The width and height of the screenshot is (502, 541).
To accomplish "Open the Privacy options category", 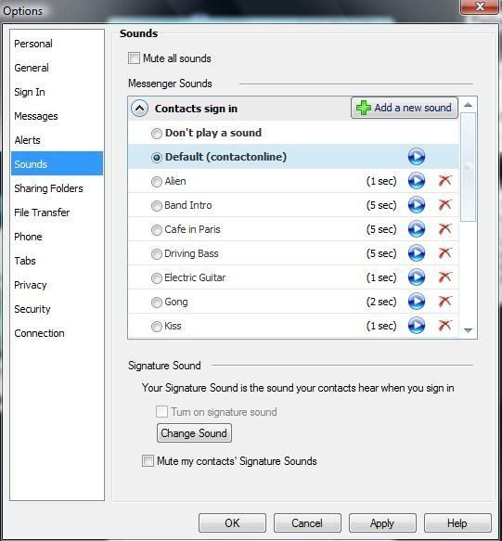I will (x=31, y=285).
